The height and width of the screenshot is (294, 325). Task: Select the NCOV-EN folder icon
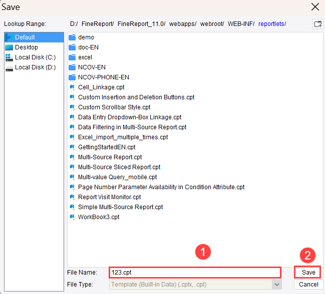pyautogui.click(x=72, y=67)
